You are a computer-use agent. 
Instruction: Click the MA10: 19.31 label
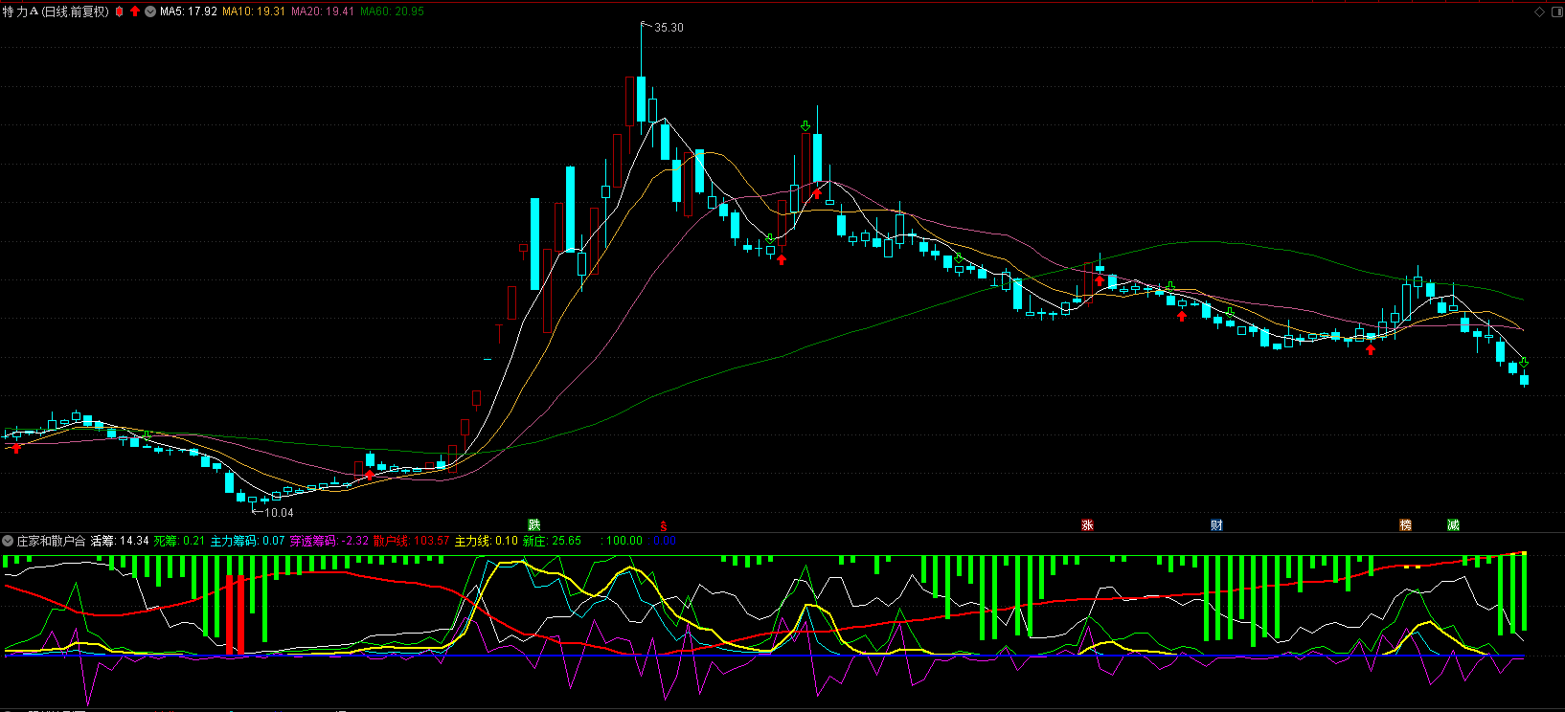(254, 11)
